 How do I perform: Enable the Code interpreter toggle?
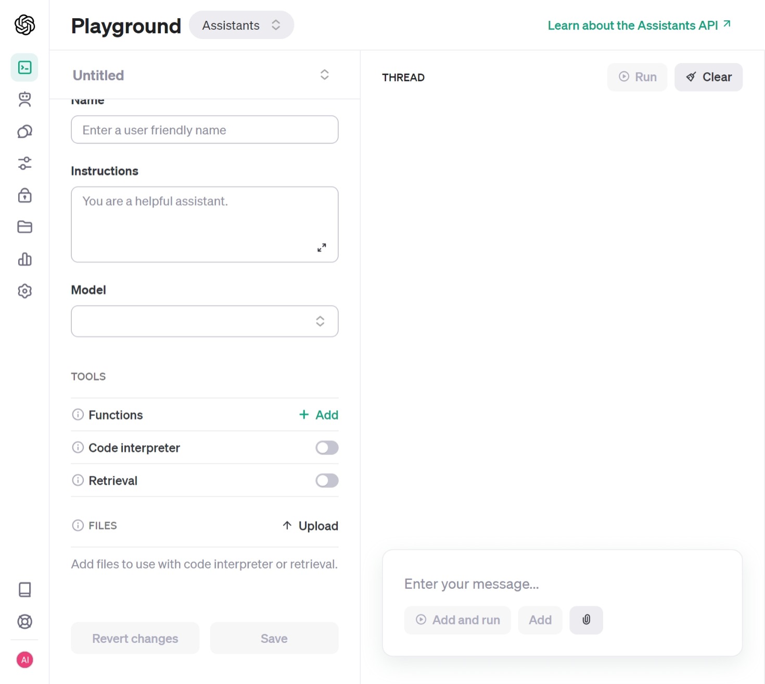coord(327,448)
